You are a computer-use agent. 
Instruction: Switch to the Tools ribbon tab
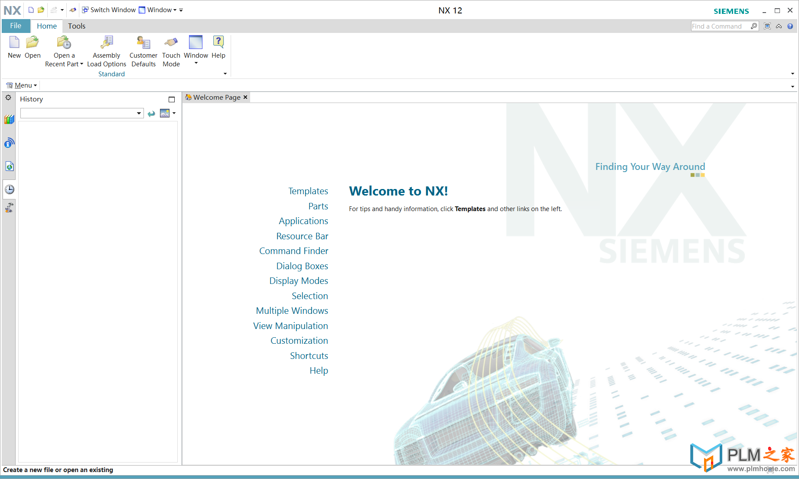click(x=77, y=26)
